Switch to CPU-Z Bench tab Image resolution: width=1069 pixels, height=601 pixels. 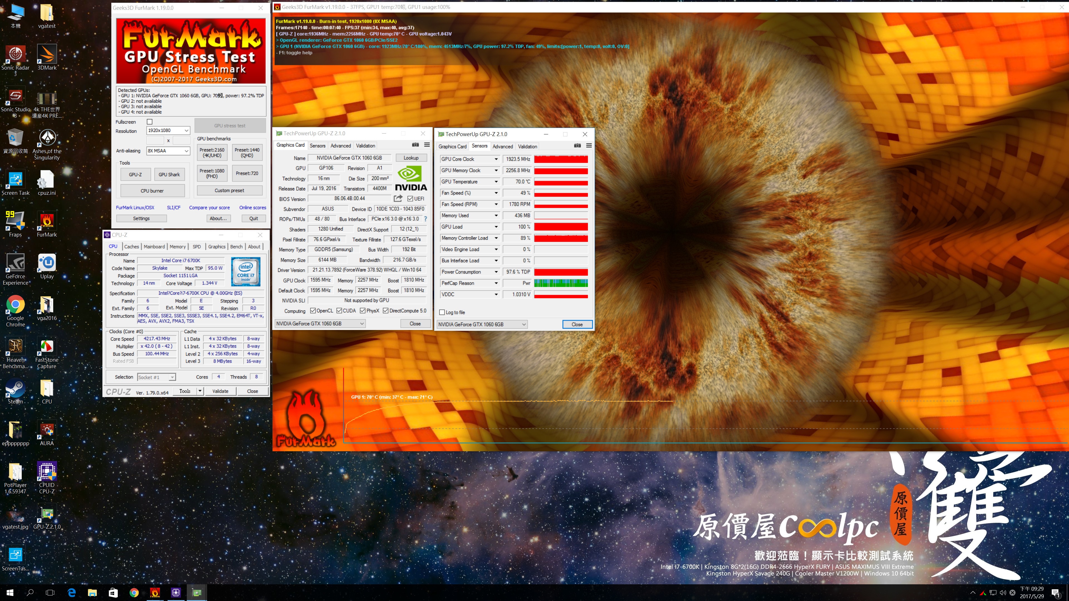pyautogui.click(x=237, y=246)
